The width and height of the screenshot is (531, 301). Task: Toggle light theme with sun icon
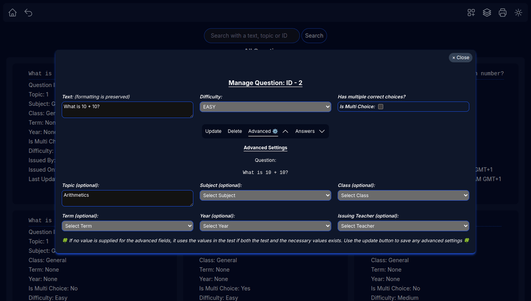click(518, 13)
